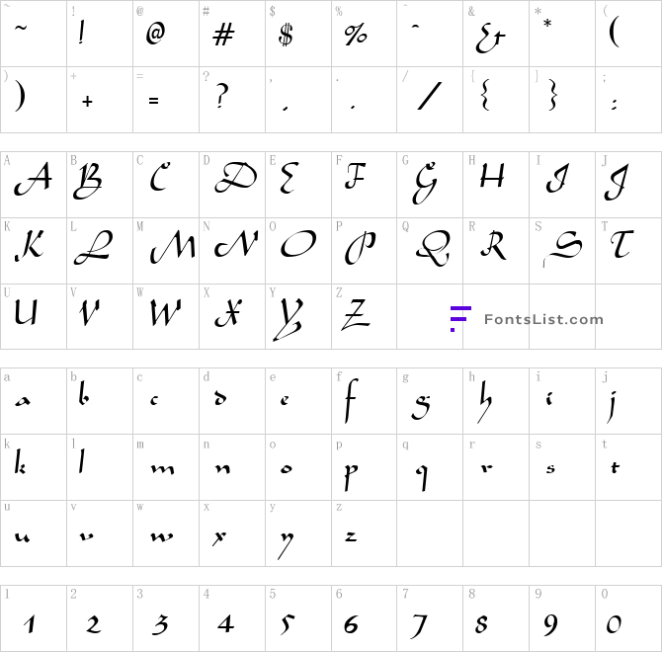Click the ampersand glyph preview cell

496,34
